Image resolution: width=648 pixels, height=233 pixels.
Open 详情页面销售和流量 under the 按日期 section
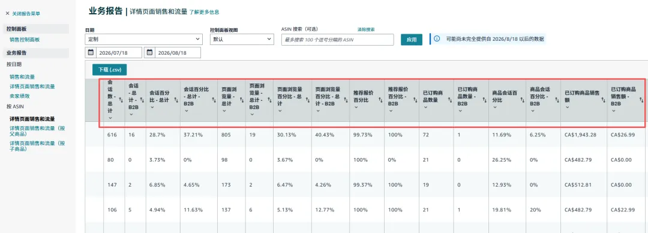coord(32,86)
